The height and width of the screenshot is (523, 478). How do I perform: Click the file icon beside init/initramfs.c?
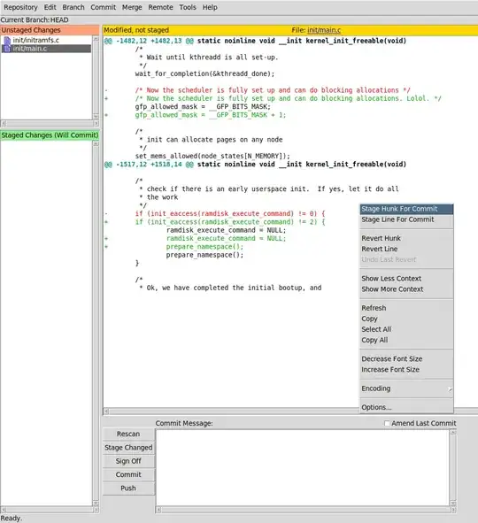click(x=7, y=41)
